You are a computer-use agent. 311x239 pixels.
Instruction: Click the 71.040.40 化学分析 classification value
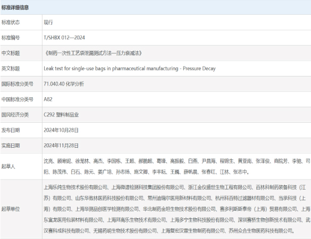pos(64,84)
